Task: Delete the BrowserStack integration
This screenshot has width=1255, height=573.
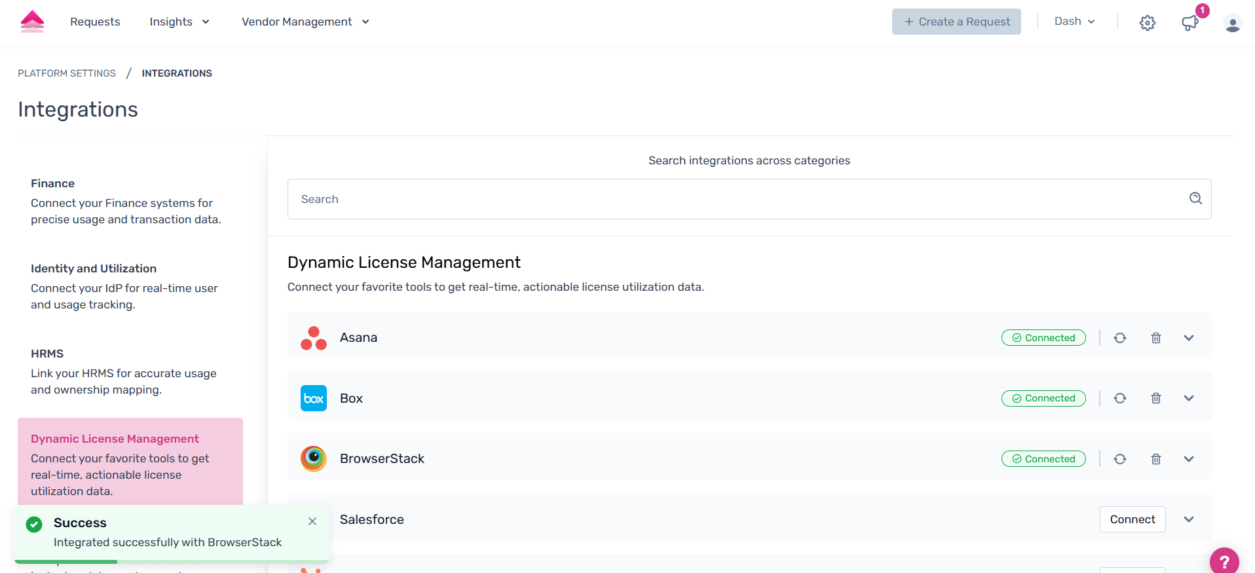Action: tap(1156, 459)
